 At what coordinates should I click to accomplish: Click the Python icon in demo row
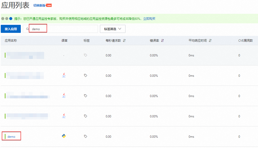(x=64, y=136)
